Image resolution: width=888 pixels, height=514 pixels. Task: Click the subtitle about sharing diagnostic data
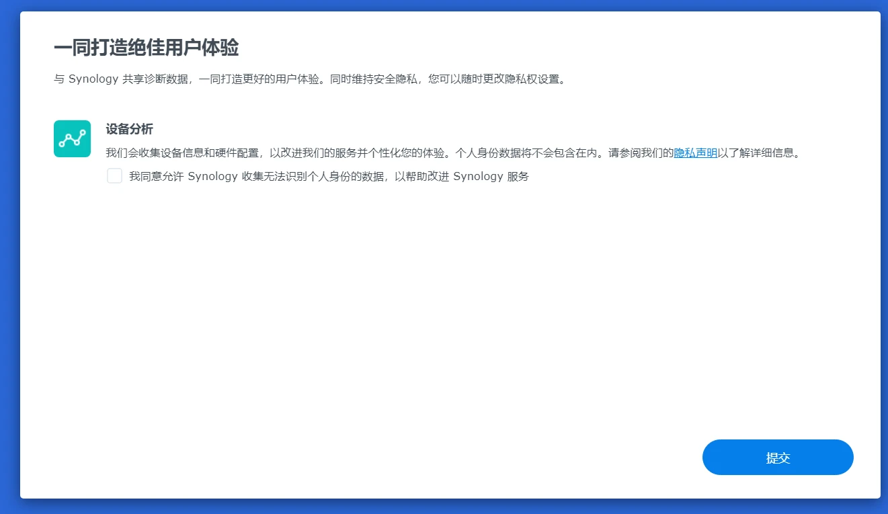310,79
